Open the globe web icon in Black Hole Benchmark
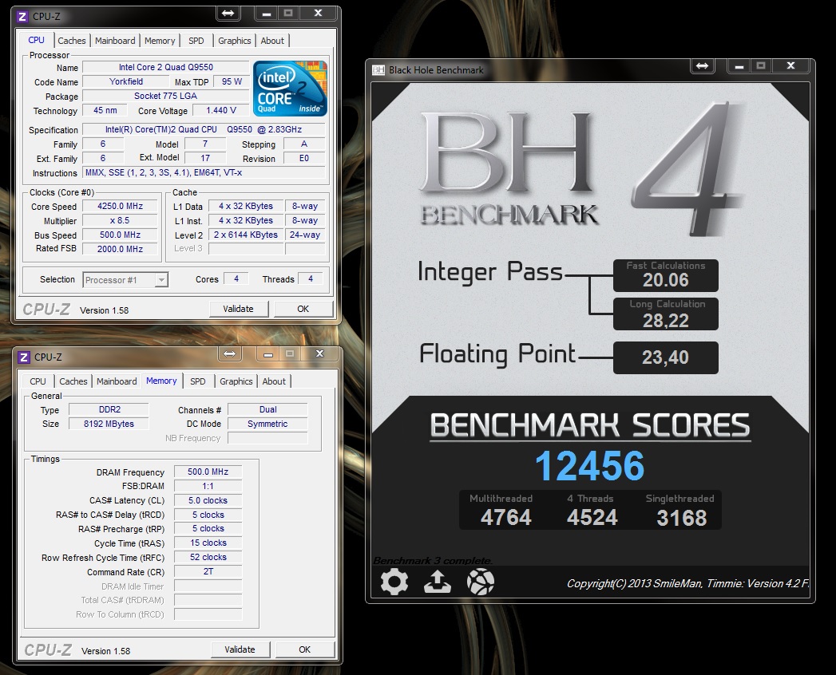 click(481, 582)
